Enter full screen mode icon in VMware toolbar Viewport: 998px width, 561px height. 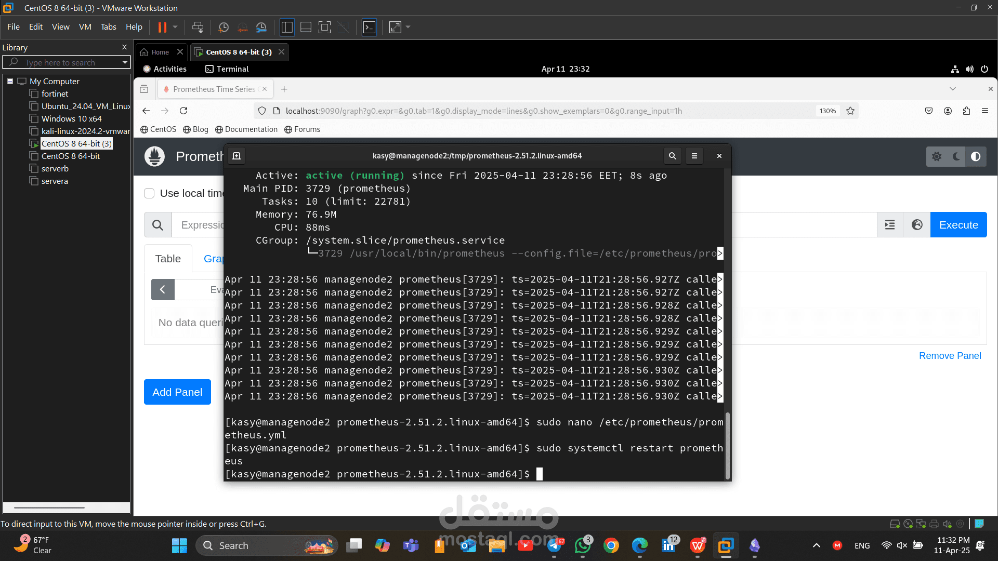click(x=324, y=27)
